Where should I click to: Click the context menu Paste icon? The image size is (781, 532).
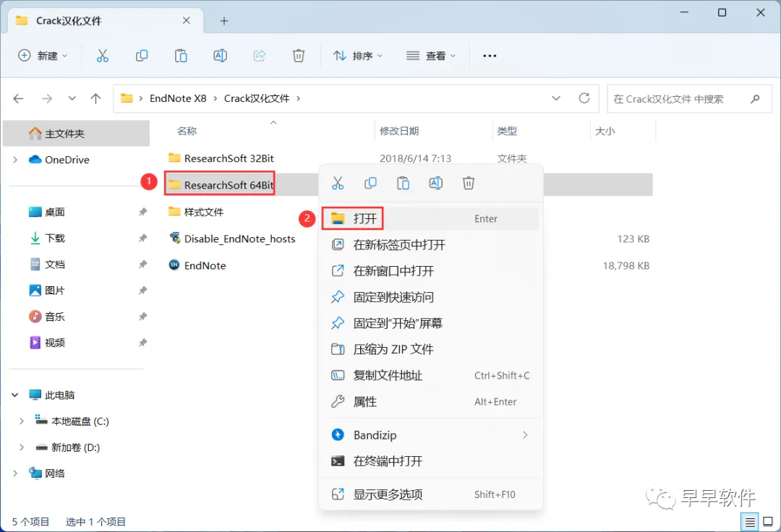[x=403, y=183]
